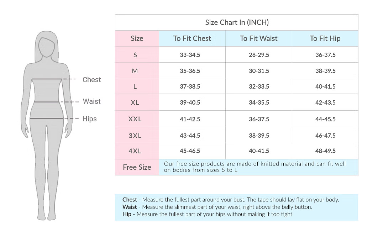Click the 48-49.5 hip measurement cell
This screenshot has width=383, height=237.
click(x=325, y=151)
